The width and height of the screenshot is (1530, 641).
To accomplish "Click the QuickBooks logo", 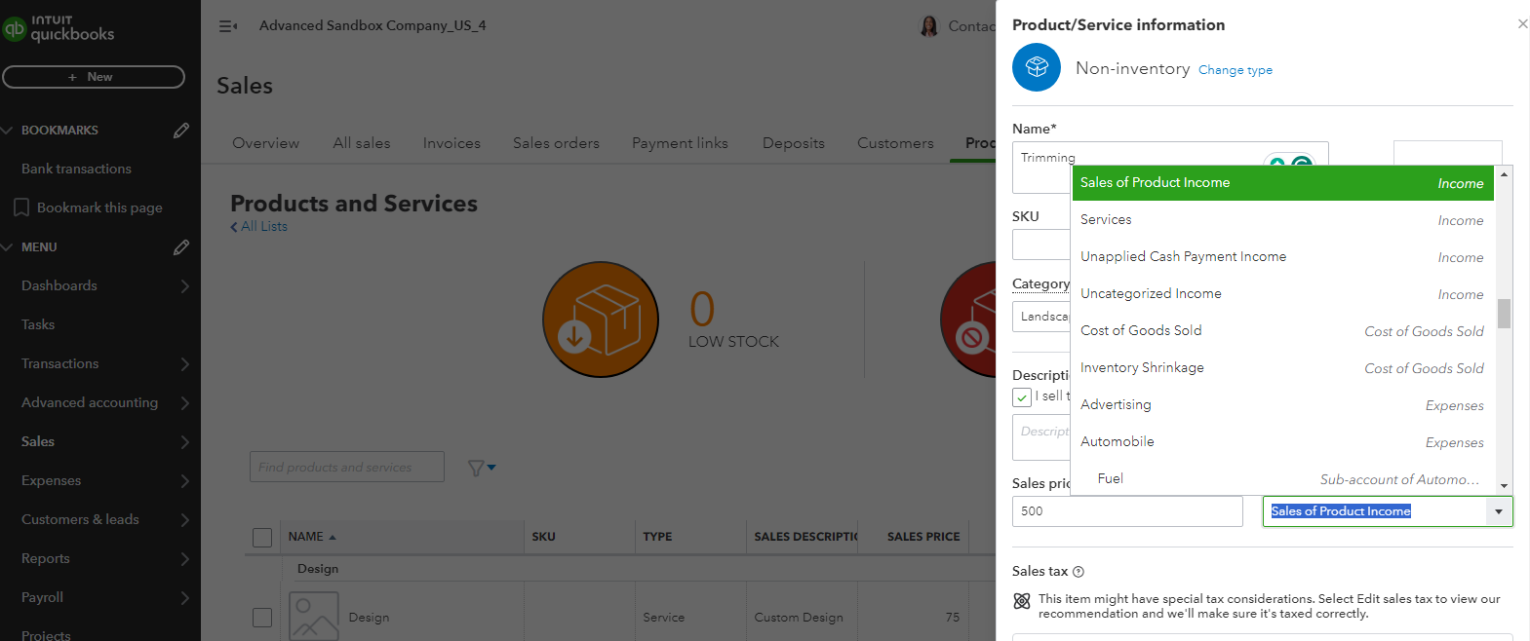I will click(x=59, y=28).
